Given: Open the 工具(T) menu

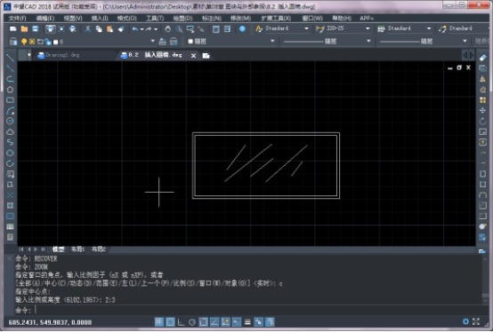Looking at the screenshot, I should click(x=155, y=18).
